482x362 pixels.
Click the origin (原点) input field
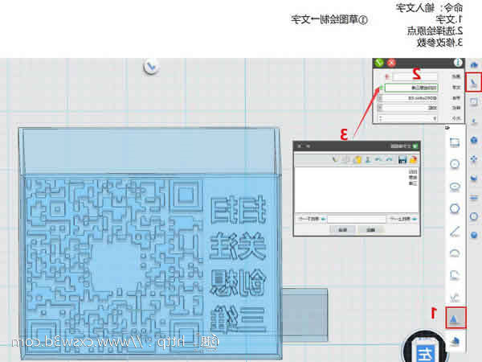coord(415,76)
